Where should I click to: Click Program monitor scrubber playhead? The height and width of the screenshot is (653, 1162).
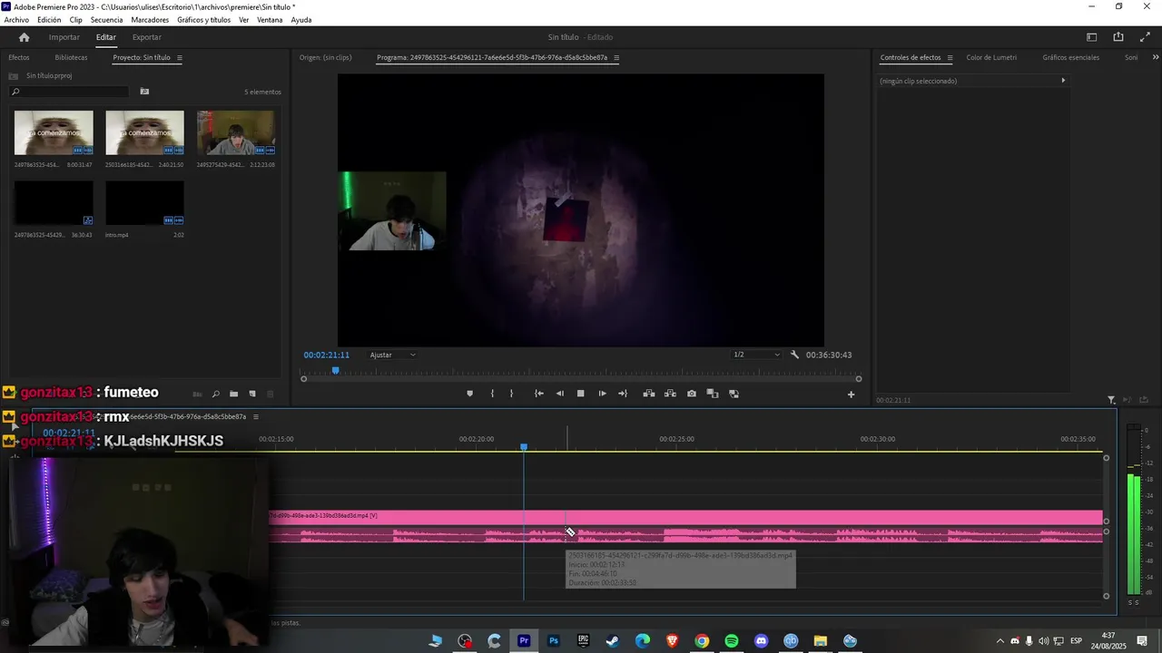pyautogui.click(x=335, y=370)
